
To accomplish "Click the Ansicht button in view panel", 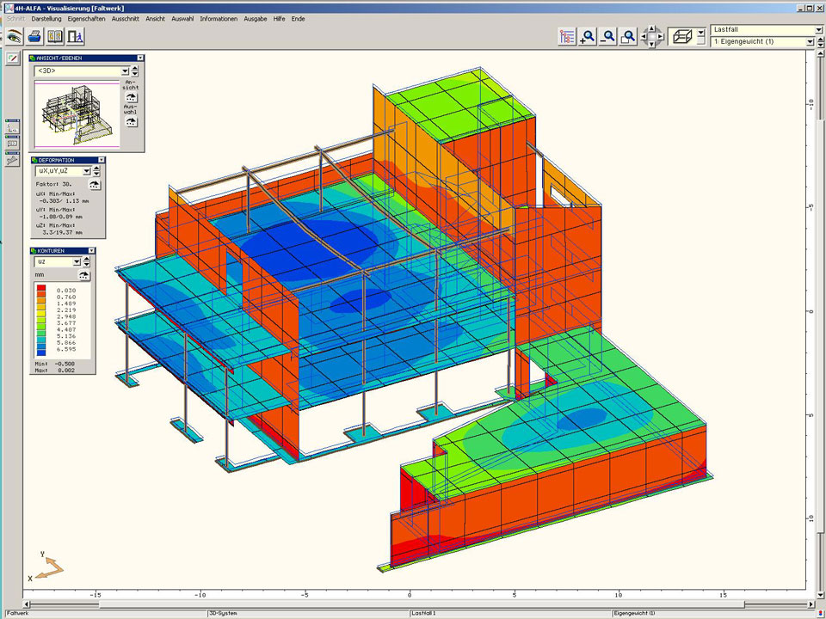I will coord(131,97).
